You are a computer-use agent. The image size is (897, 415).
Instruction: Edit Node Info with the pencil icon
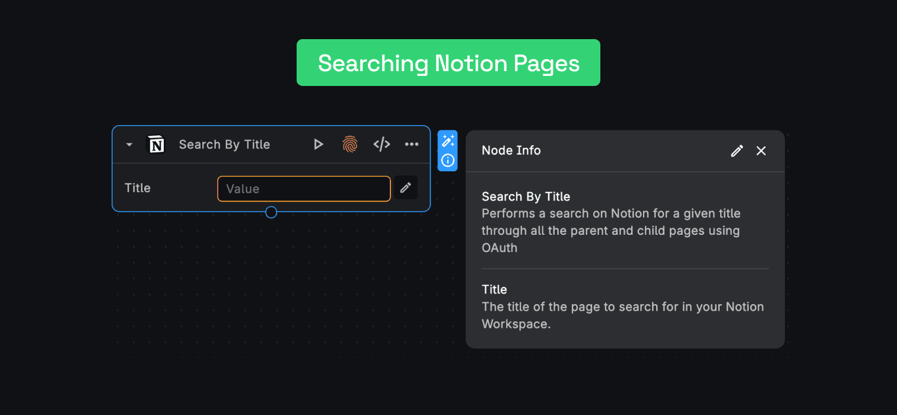737,151
